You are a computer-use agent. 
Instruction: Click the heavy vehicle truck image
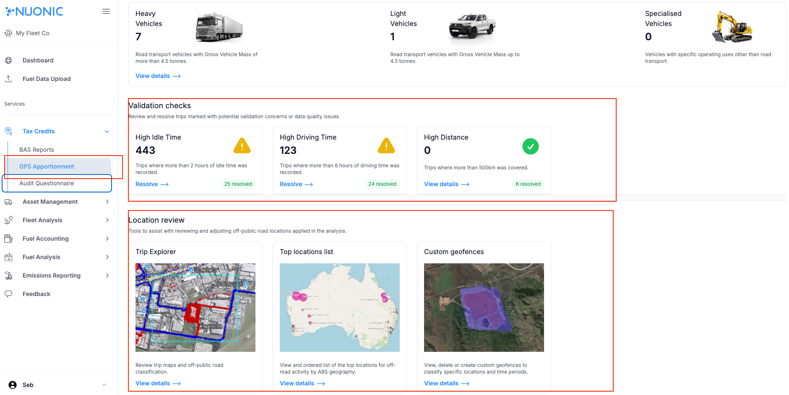click(219, 27)
